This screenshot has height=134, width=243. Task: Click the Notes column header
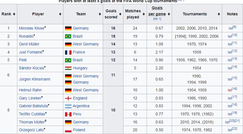pyautogui.click(x=232, y=14)
